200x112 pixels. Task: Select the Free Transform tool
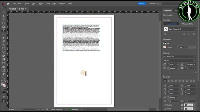[x=3, y=56]
